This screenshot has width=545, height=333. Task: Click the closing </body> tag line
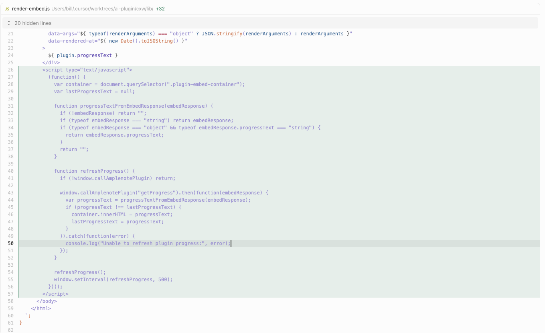(47, 301)
